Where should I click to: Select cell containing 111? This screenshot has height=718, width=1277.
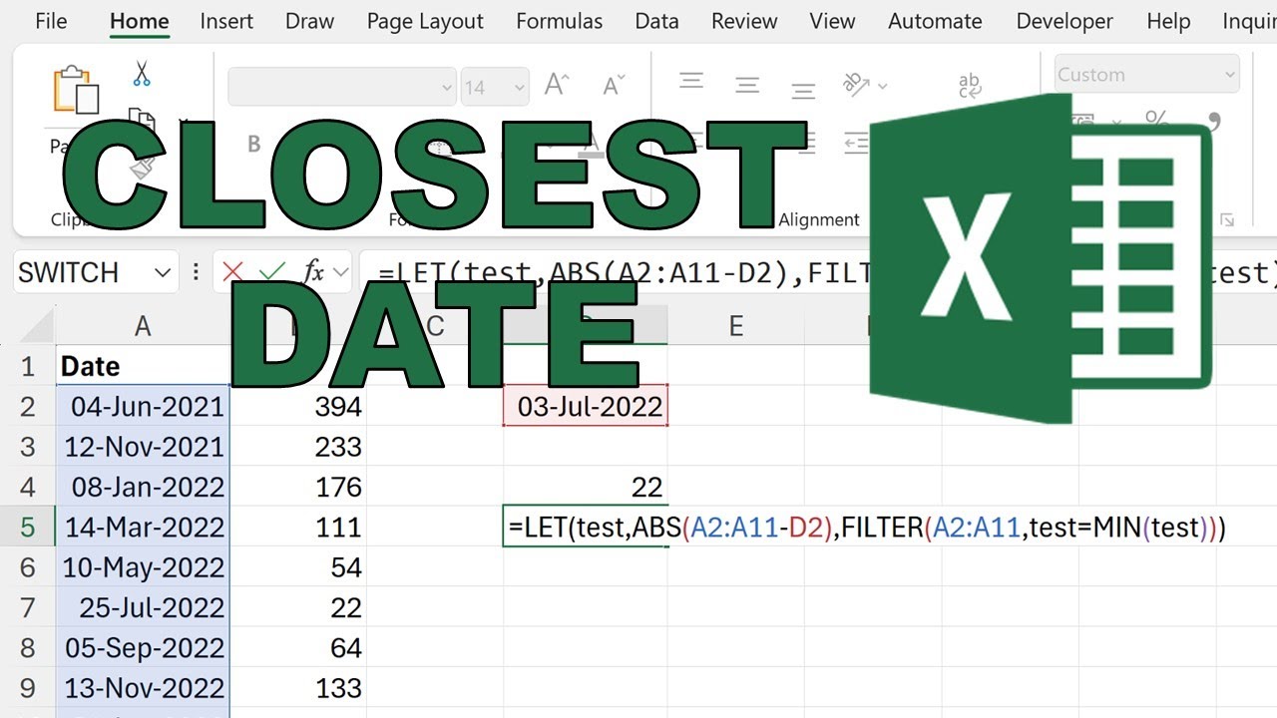[x=298, y=527]
